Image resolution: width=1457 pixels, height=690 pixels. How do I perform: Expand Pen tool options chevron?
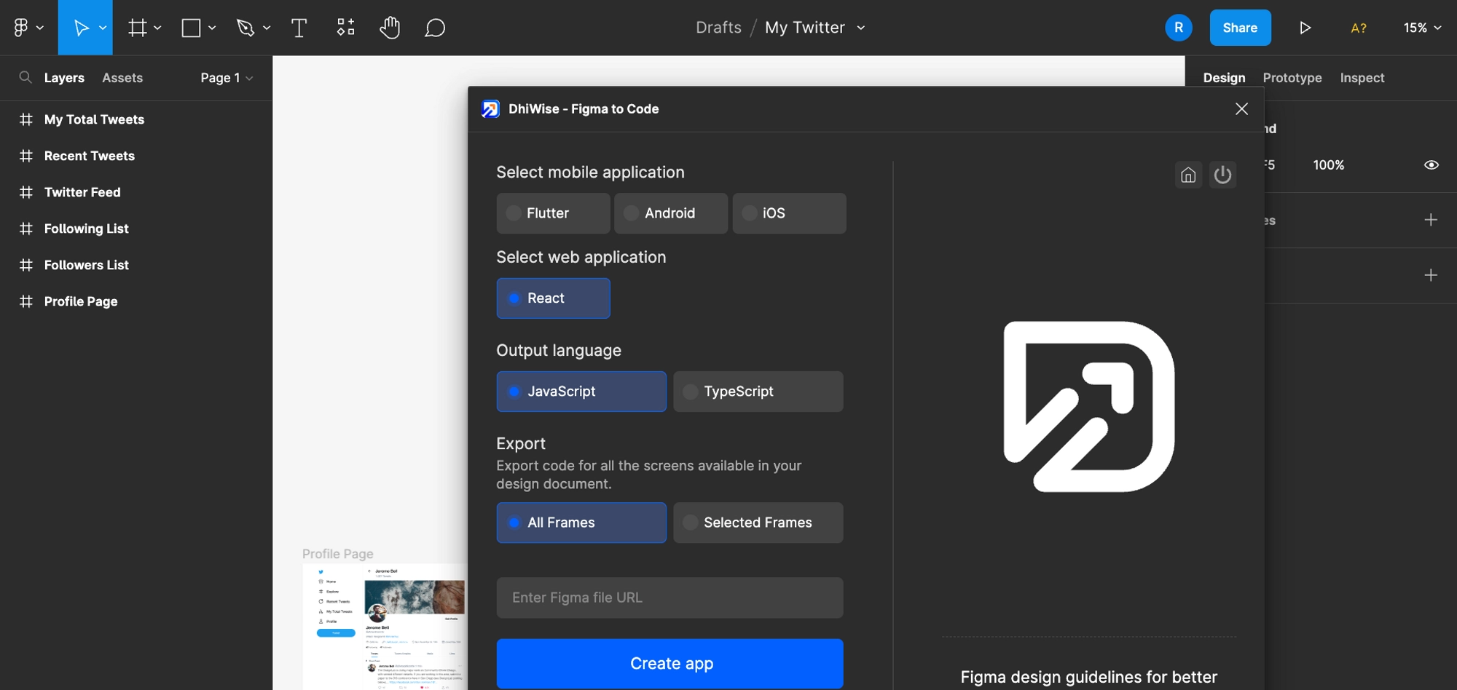267,28
